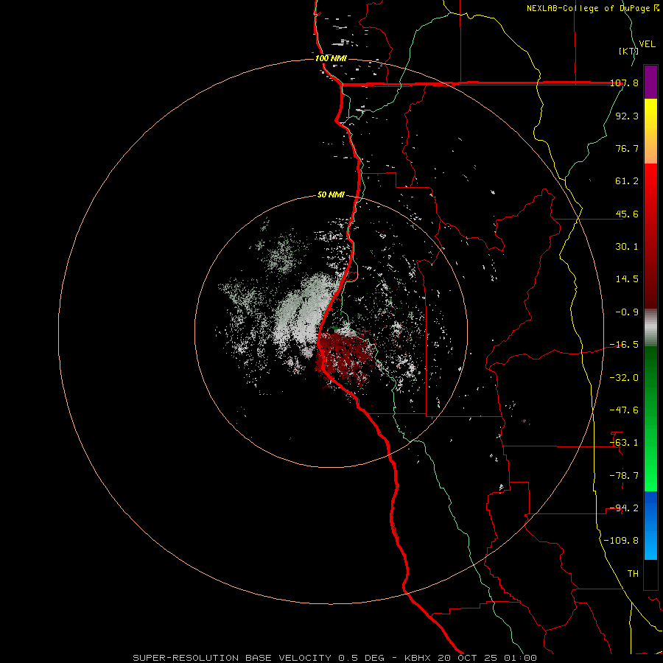Select the -63.1 legend value

[624, 443]
